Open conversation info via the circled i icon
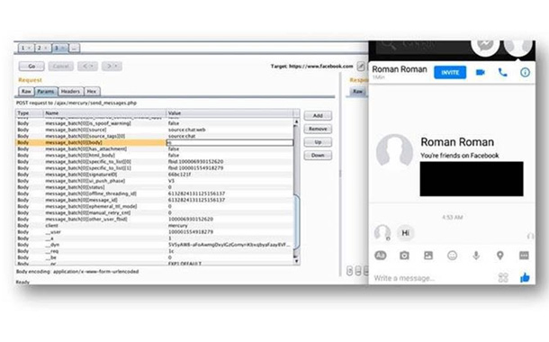This screenshot has width=549, height=342. pos(525,73)
